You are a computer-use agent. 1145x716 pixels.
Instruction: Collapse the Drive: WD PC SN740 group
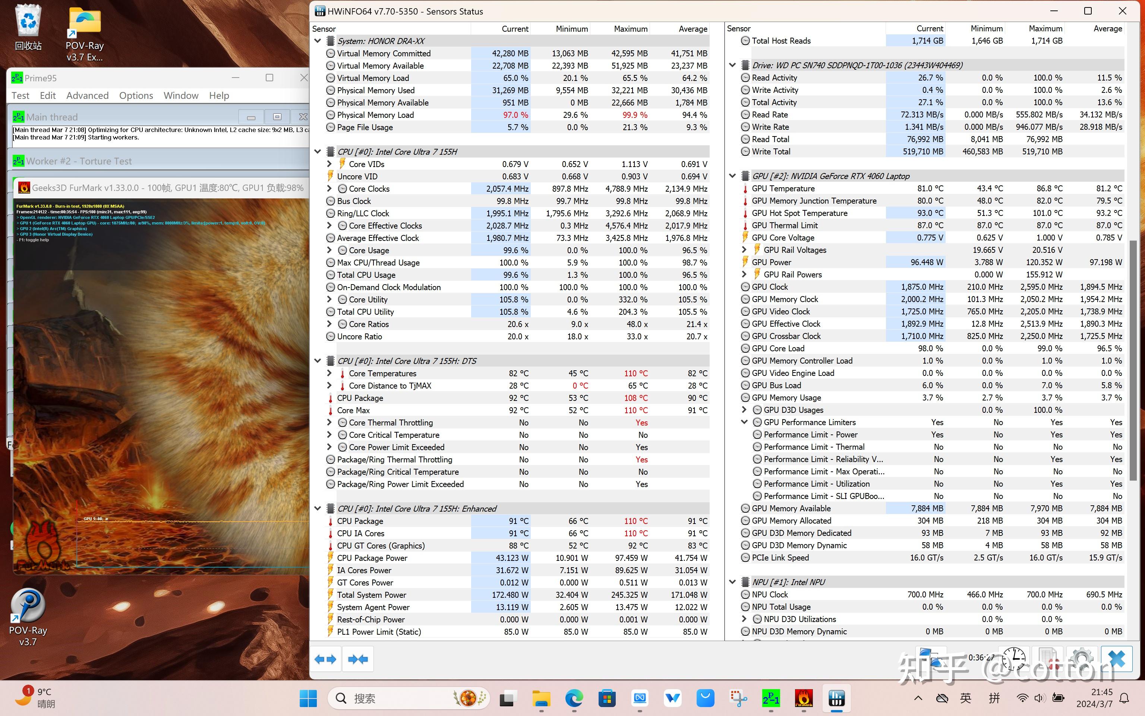click(x=732, y=65)
